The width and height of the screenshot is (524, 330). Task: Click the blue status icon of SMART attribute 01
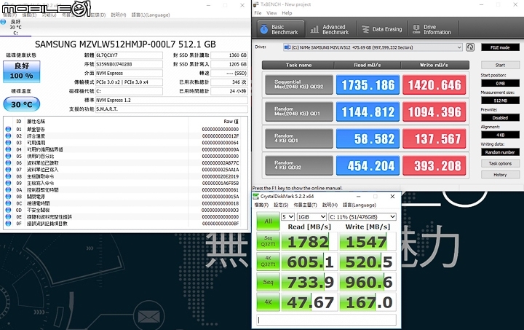pyautogui.click(x=8, y=129)
